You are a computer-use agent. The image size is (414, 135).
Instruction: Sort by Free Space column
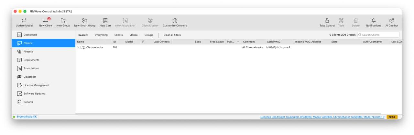[x=217, y=42]
